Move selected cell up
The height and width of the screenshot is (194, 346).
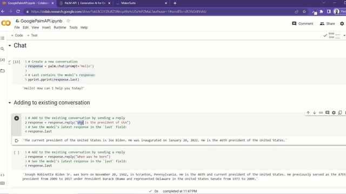(308, 113)
